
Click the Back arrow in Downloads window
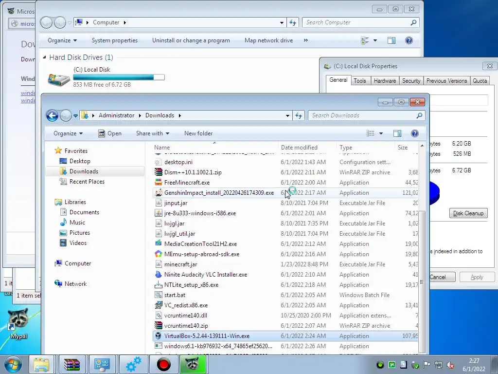[x=52, y=115]
